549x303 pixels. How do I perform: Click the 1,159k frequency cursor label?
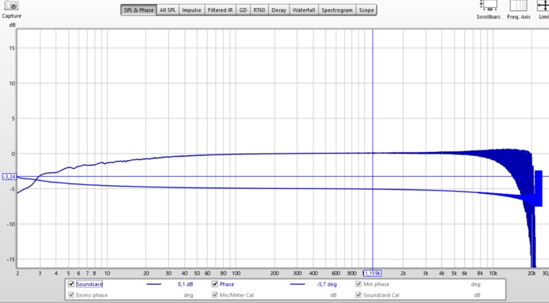[x=373, y=273]
